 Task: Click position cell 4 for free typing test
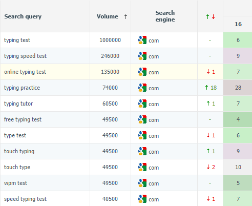click(x=238, y=119)
